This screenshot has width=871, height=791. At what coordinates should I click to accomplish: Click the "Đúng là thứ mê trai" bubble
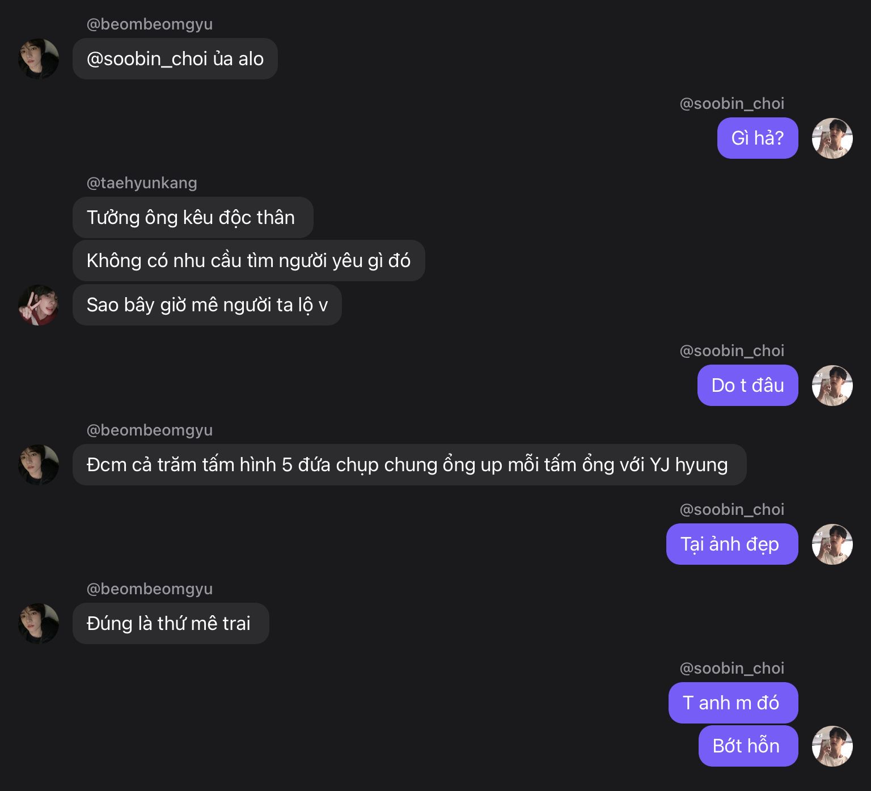tap(170, 624)
